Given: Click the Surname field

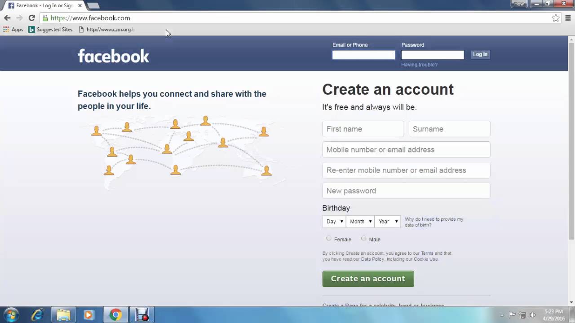Looking at the screenshot, I should click(x=449, y=129).
